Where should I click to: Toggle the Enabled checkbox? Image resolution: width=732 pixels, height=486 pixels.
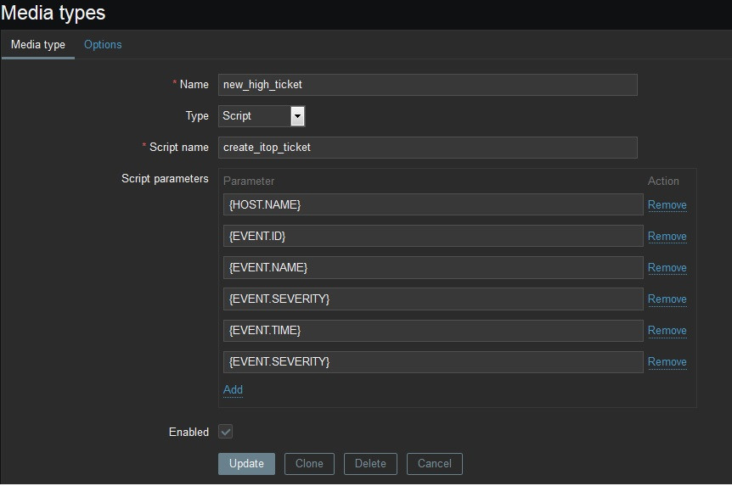[225, 432]
